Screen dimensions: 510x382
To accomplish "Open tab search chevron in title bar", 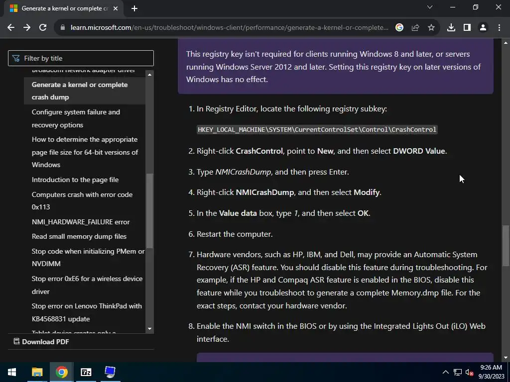I will click(x=430, y=7).
